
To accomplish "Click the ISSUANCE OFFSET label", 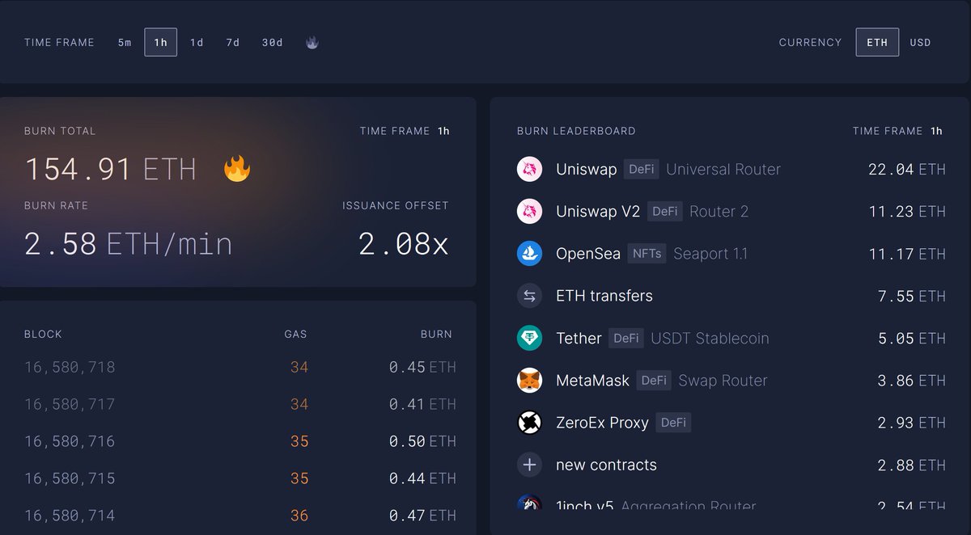I will pos(396,205).
